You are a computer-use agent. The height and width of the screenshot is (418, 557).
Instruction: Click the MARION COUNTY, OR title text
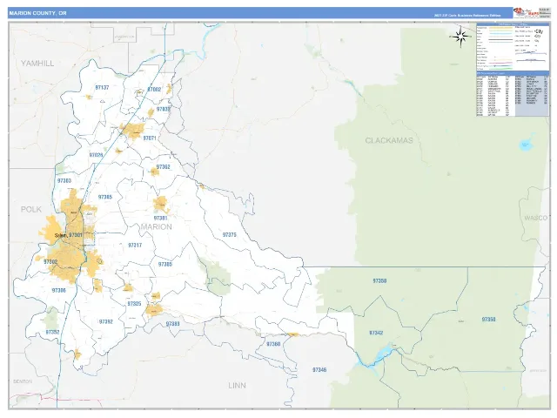coord(37,13)
